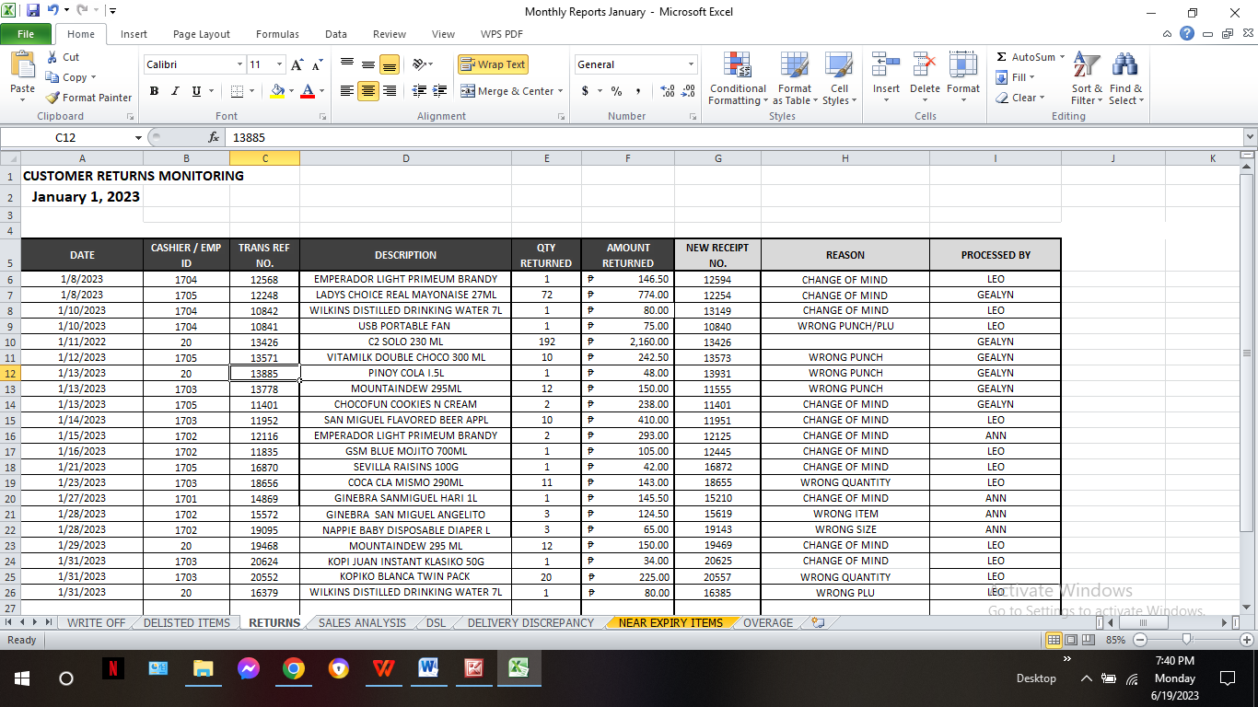Undo the last action

click(x=53, y=11)
